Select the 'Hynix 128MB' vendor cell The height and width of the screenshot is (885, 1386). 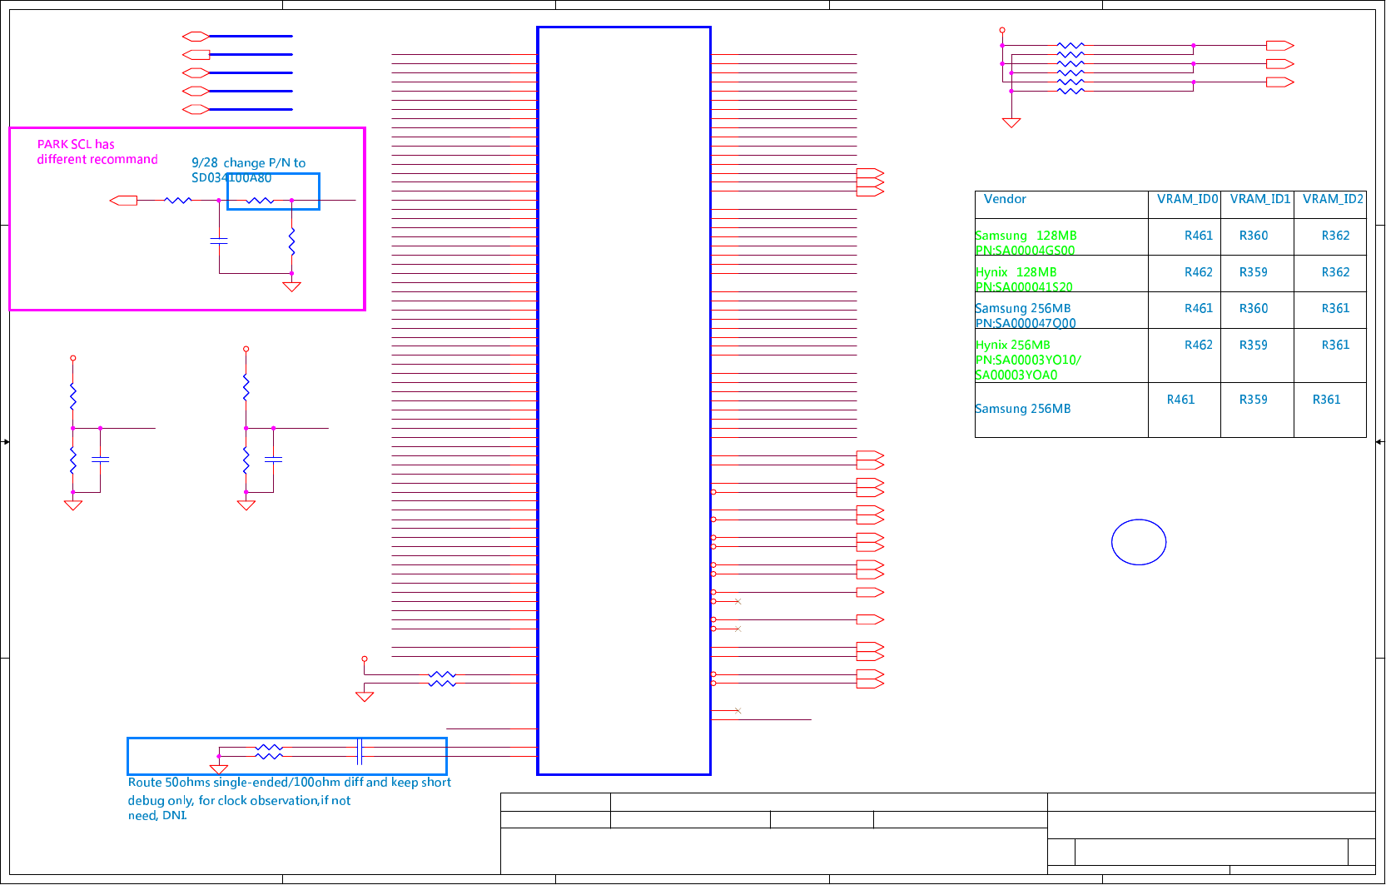pyautogui.click(x=1016, y=272)
